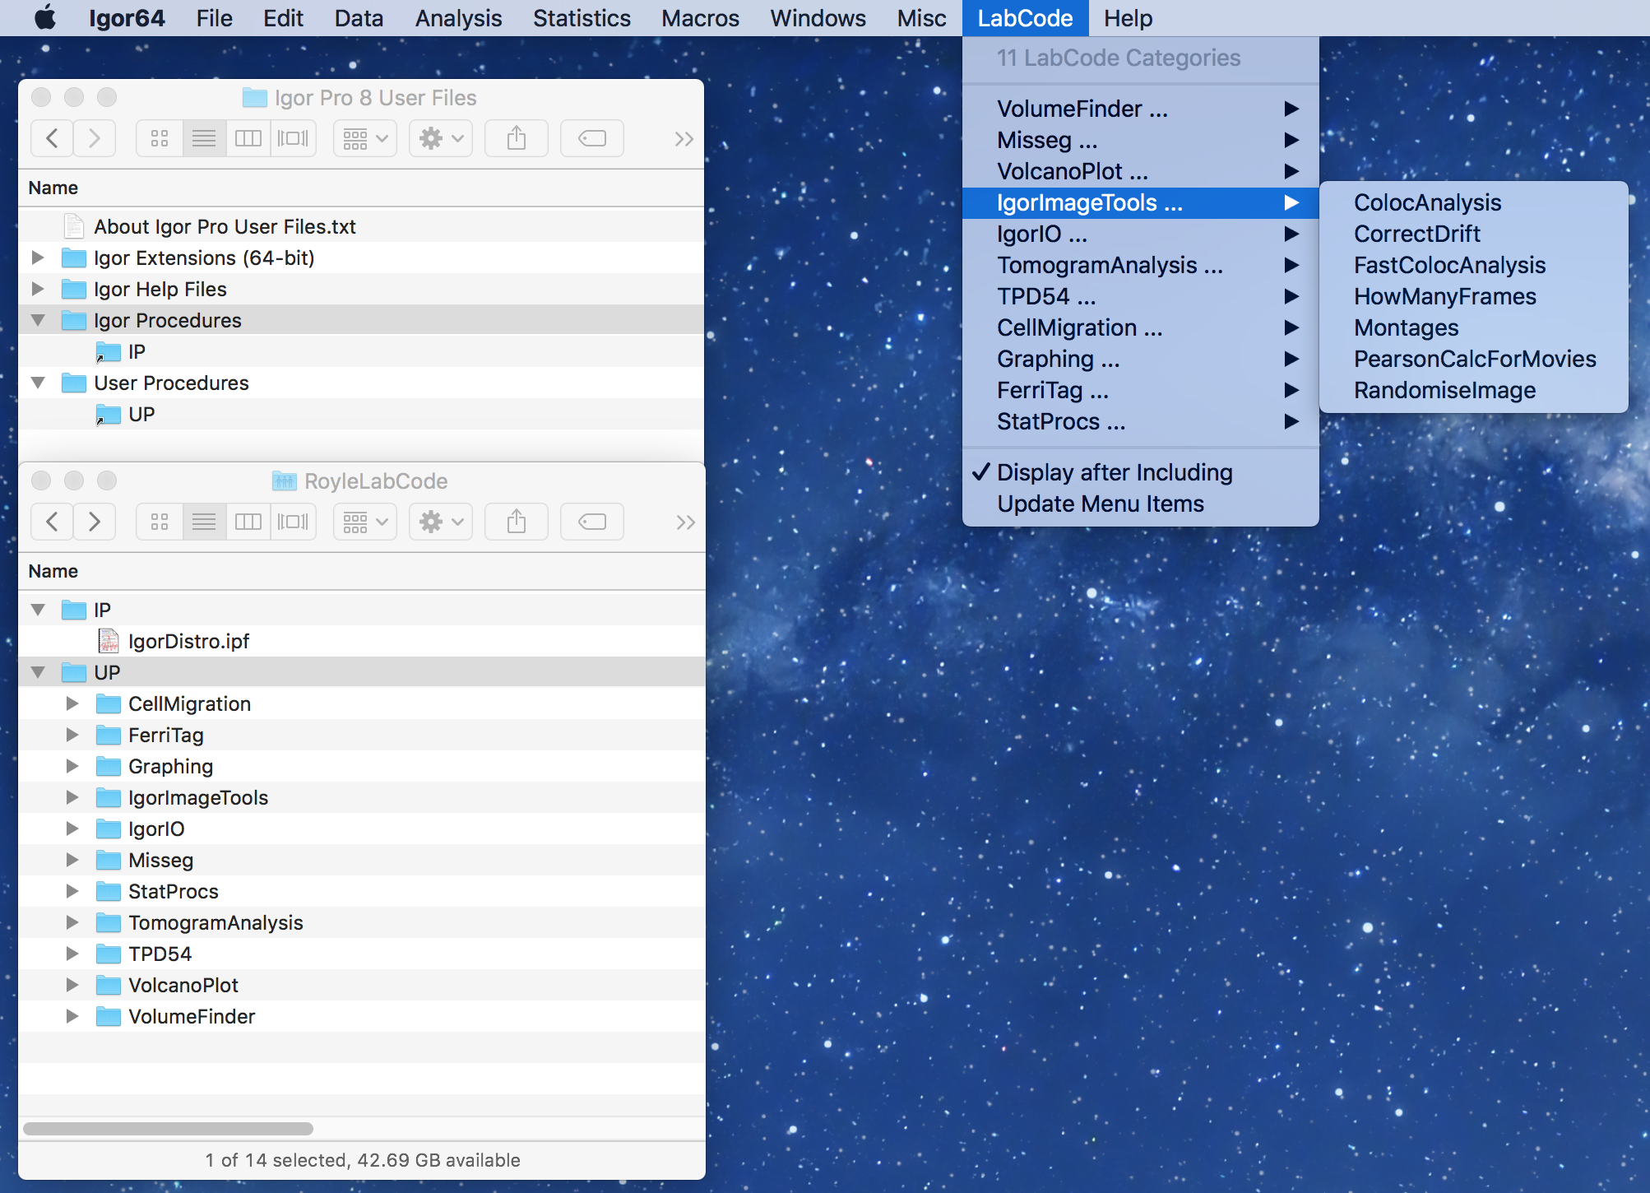Open the Analysis menu
This screenshot has height=1193, width=1650.
click(x=458, y=18)
